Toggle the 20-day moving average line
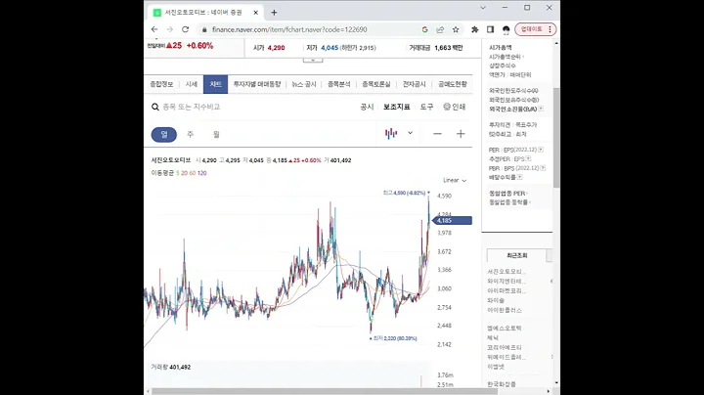 tap(184, 173)
